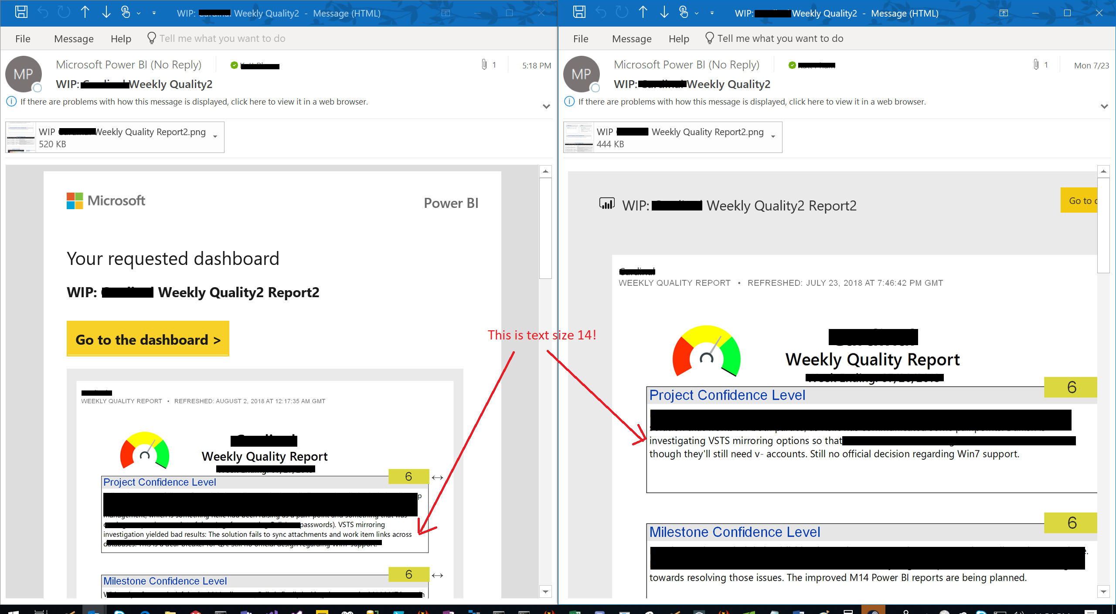The width and height of the screenshot is (1116, 614).
Task: Open dropdown on 444 KB attachment
Action: point(773,137)
